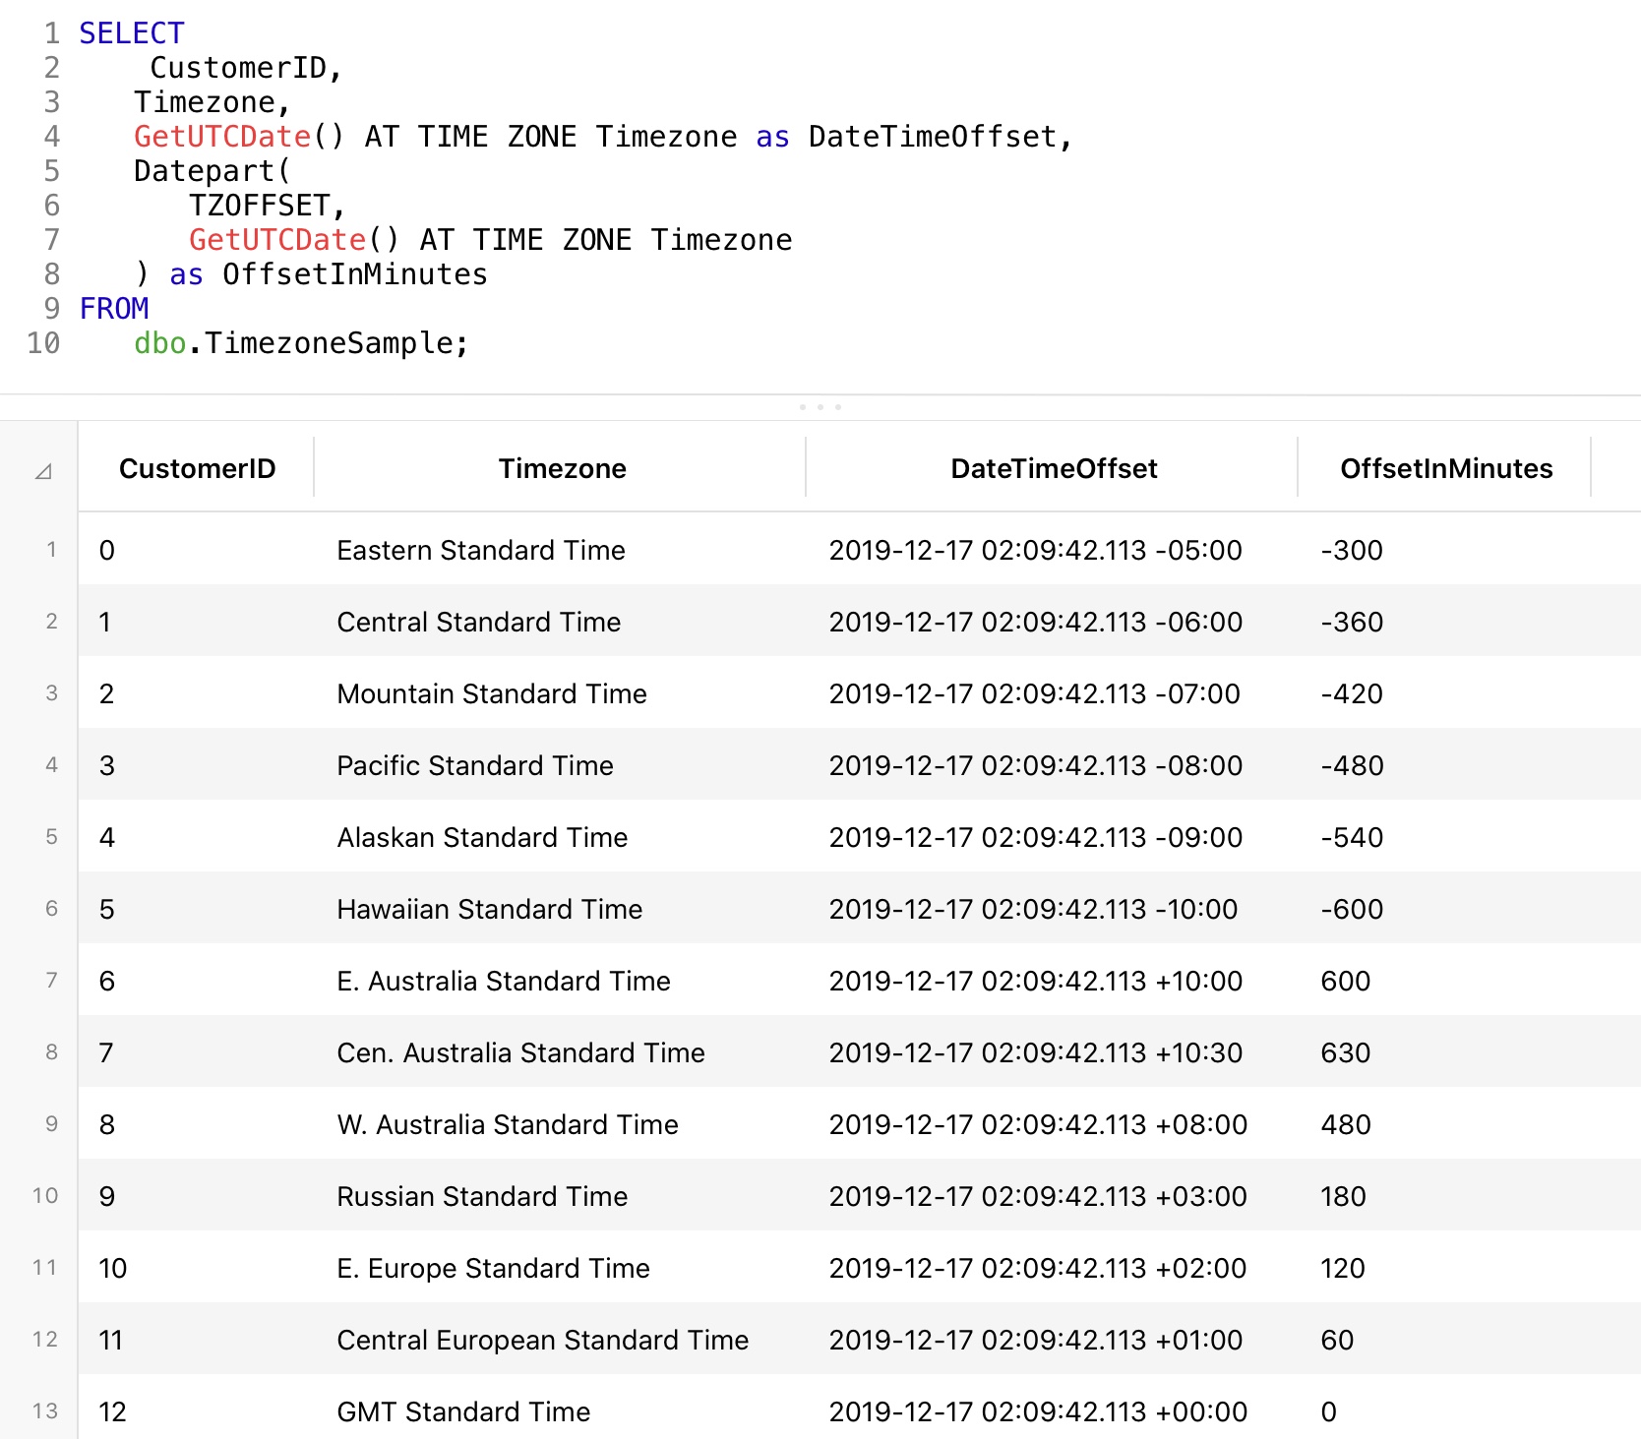Screen dimensions: 1641x1439
Task: Click the TZOFFSET argument in the editor
Action: coord(260,206)
